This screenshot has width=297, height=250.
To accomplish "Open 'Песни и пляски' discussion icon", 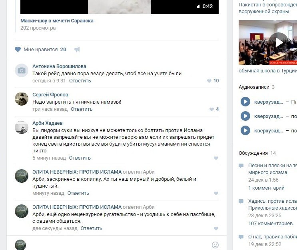I will coord(241,166).
